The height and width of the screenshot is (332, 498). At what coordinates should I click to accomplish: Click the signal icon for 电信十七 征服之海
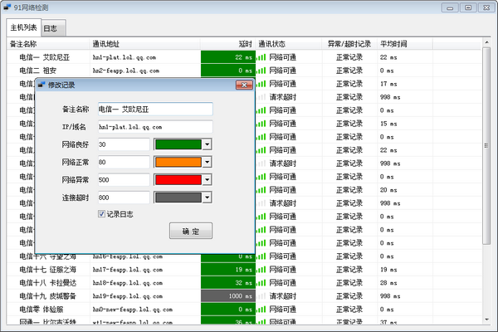click(x=261, y=270)
